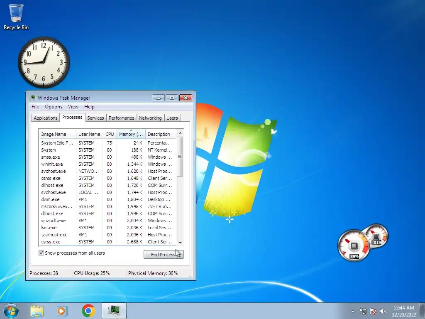Click the memory meter gadget dial
Screen dimensions: 425x319
(x=377, y=236)
